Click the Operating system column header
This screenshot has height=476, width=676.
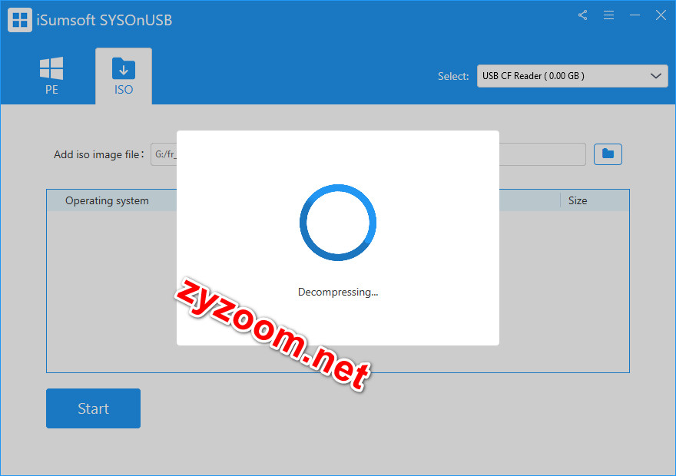(107, 200)
